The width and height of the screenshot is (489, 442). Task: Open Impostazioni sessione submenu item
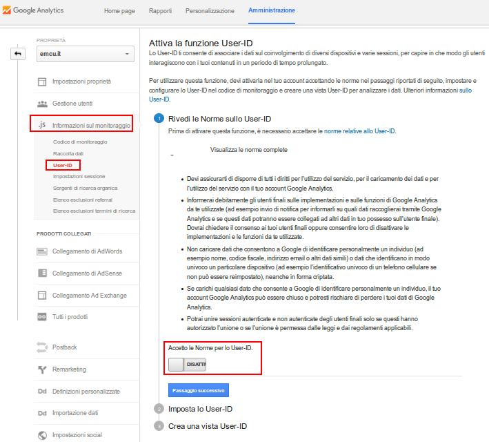coord(79,177)
